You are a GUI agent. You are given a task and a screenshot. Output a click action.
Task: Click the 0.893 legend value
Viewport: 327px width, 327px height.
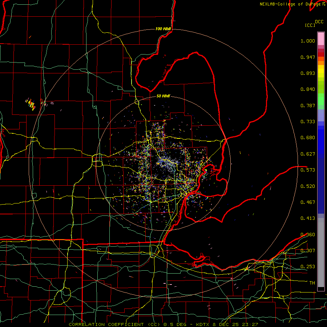[x=308, y=73]
